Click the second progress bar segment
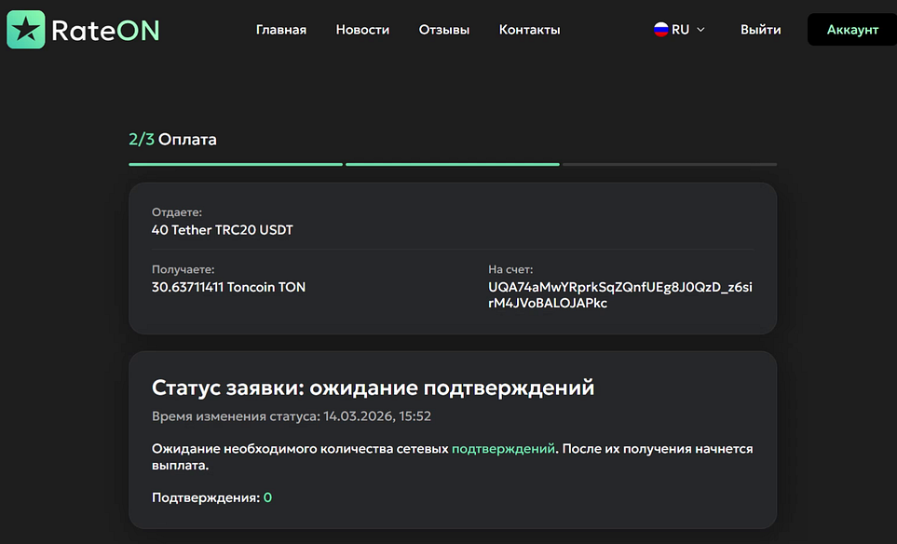 (452, 165)
